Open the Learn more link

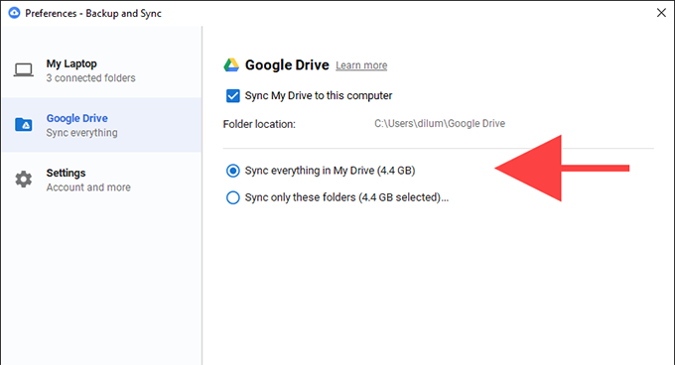point(361,65)
